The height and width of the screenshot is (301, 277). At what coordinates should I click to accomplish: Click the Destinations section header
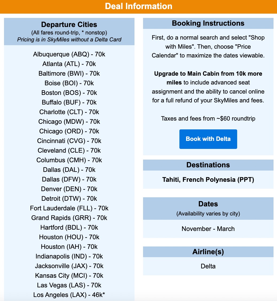coord(208,165)
